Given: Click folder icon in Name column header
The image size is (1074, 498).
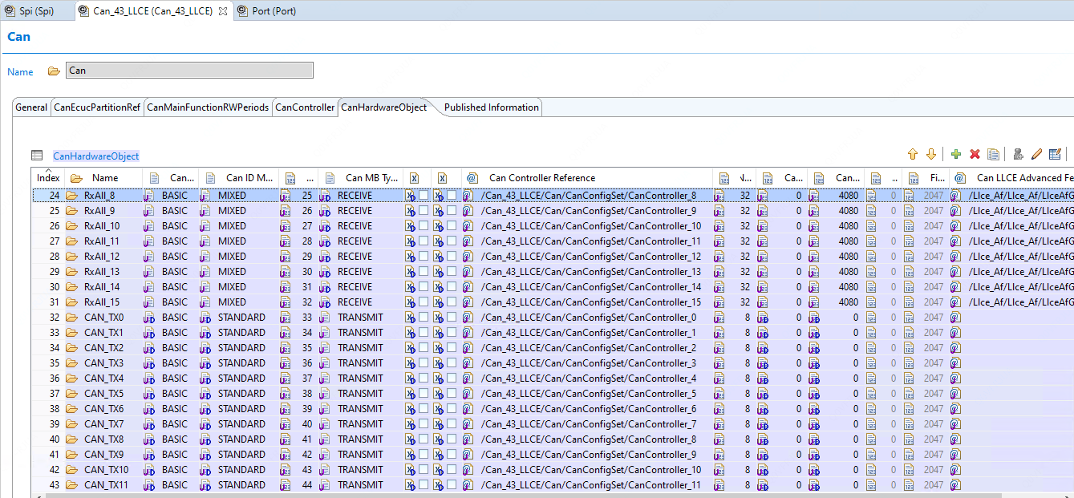Looking at the screenshot, I should pyautogui.click(x=76, y=178).
